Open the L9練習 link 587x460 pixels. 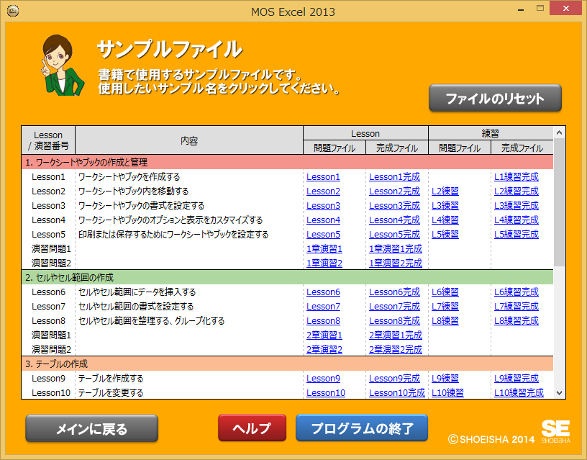coord(445,379)
